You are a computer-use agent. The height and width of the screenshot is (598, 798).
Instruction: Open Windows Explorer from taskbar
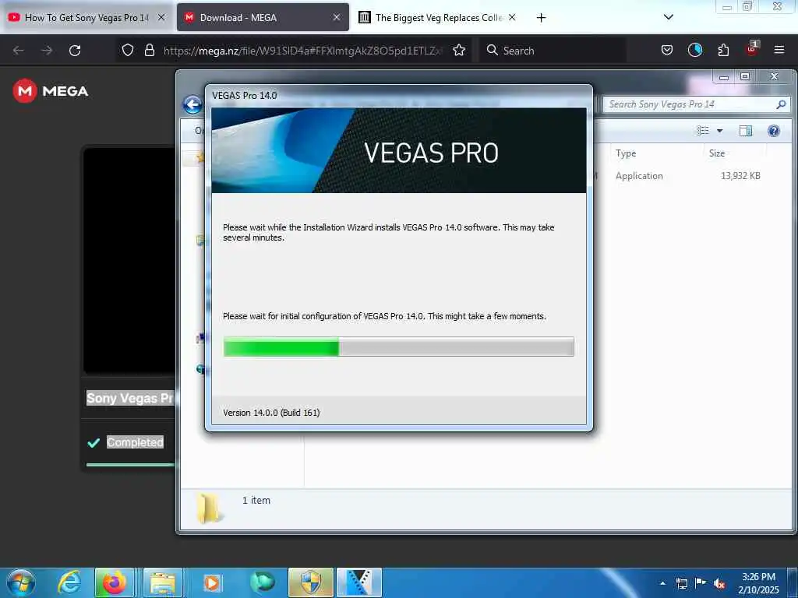(162, 582)
